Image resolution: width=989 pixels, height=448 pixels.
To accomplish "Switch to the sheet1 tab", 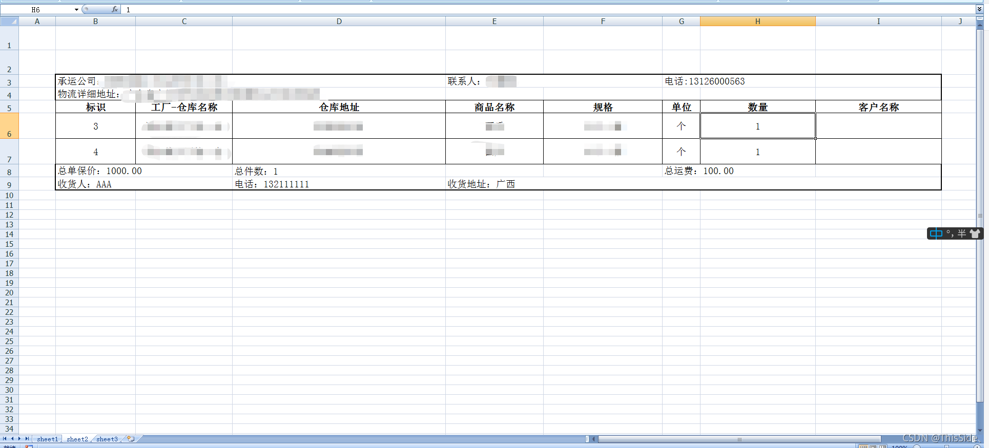I will tap(47, 439).
